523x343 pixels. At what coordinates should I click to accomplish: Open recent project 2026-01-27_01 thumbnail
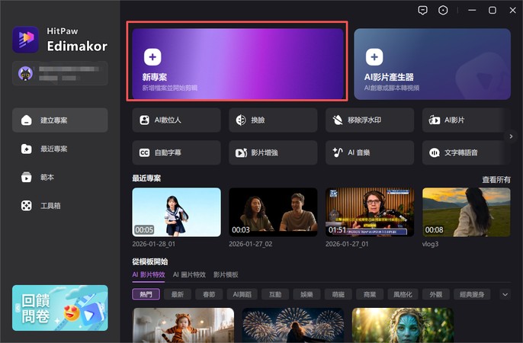pyautogui.click(x=370, y=213)
